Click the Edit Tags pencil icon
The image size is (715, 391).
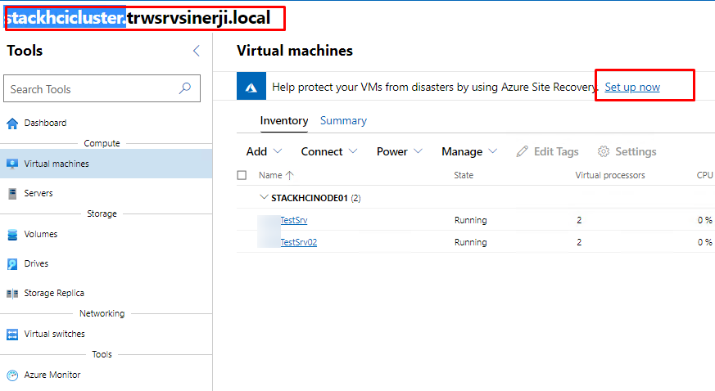tap(522, 151)
